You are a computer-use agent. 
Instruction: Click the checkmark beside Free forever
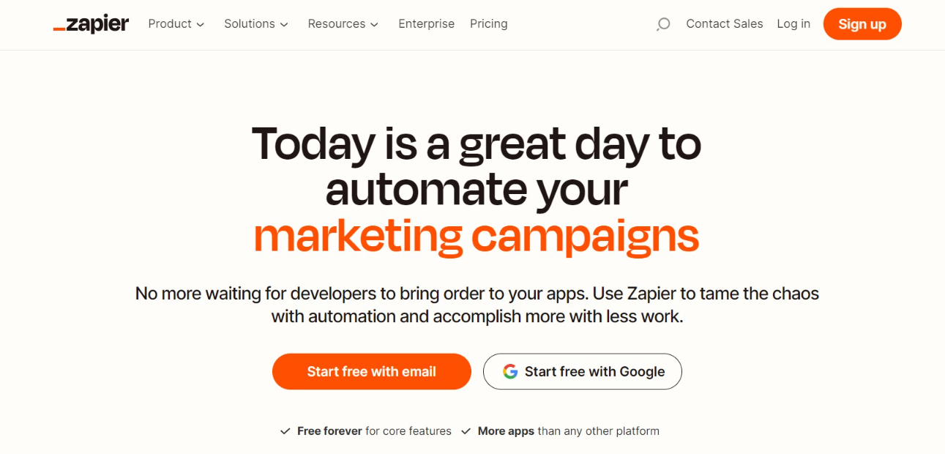[x=285, y=431]
